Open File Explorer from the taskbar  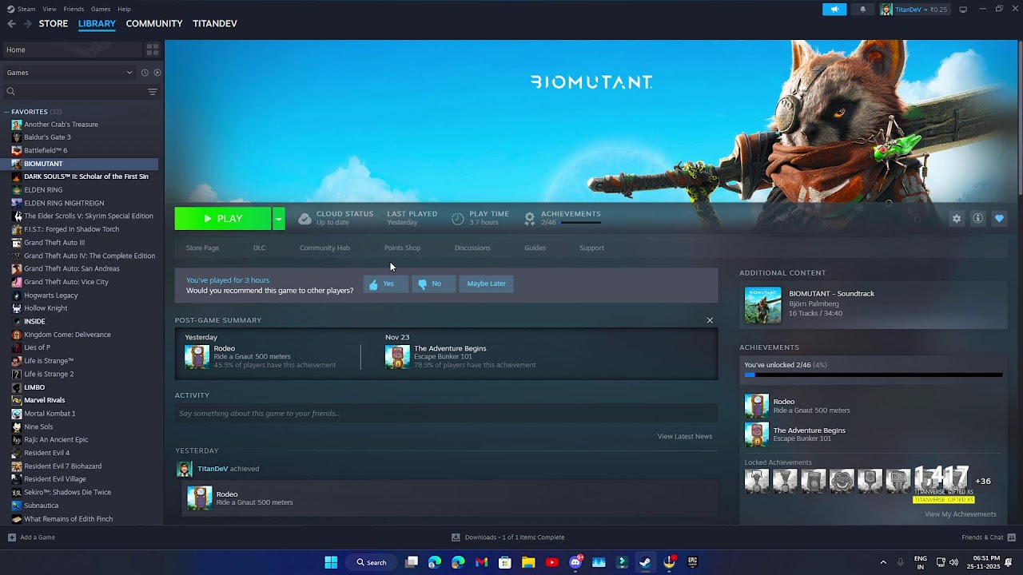click(528, 562)
